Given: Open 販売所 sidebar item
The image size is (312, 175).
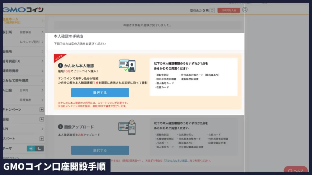Looking at the screenshot, I should 7,51.
